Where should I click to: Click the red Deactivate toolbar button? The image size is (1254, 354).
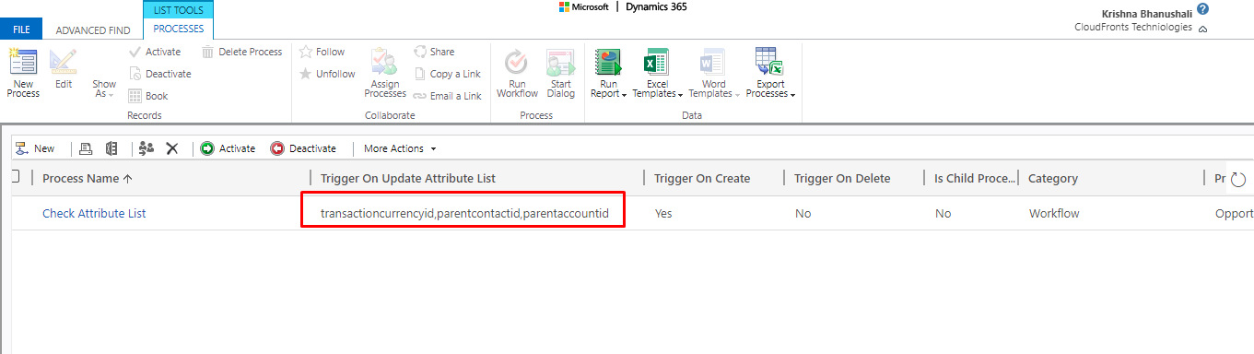click(x=303, y=148)
